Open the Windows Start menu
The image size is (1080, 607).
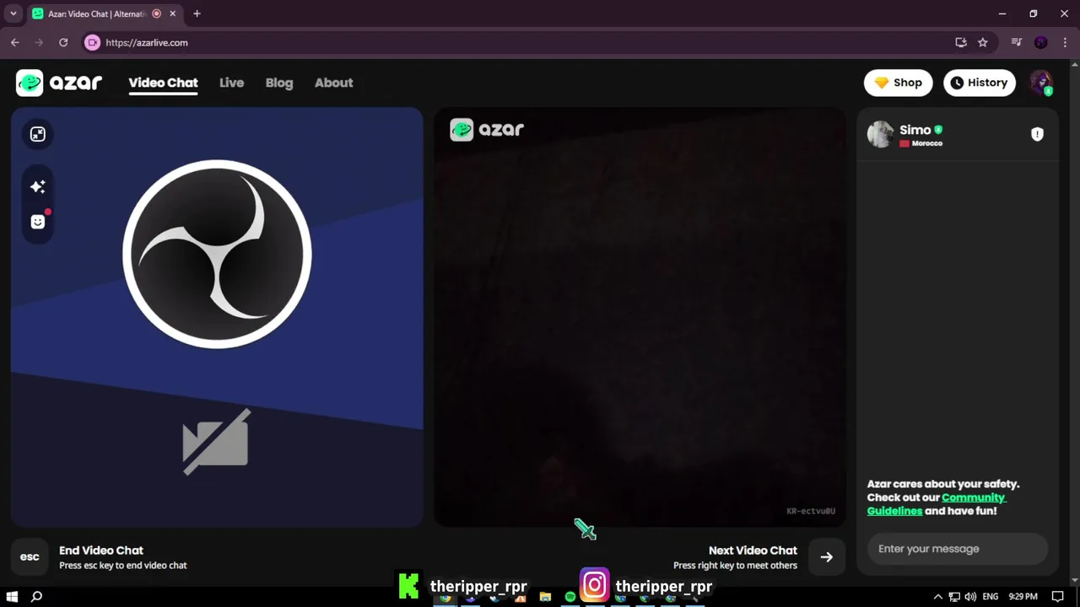12,597
